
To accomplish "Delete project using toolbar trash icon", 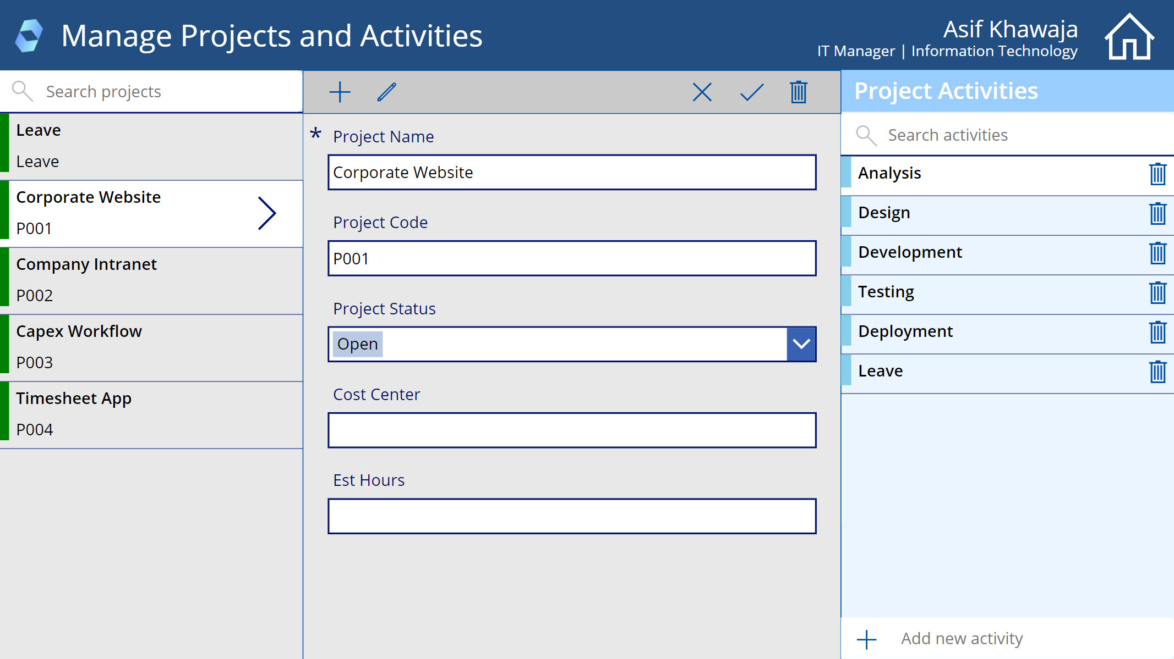I will click(x=798, y=92).
